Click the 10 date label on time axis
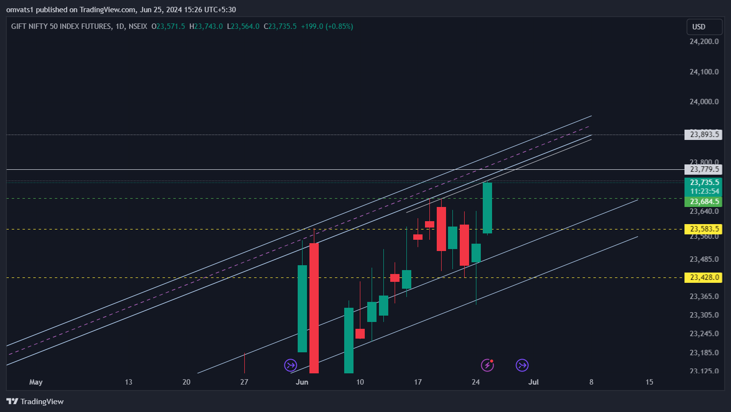Image resolution: width=731 pixels, height=412 pixels. (360, 382)
